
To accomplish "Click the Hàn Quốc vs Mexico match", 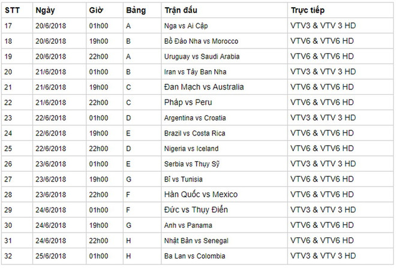I will pyautogui.click(x=200, y=194).
